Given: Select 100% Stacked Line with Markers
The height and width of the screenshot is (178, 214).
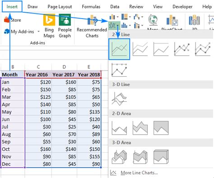Looking at the screenshot, I should tap(119, 70).
